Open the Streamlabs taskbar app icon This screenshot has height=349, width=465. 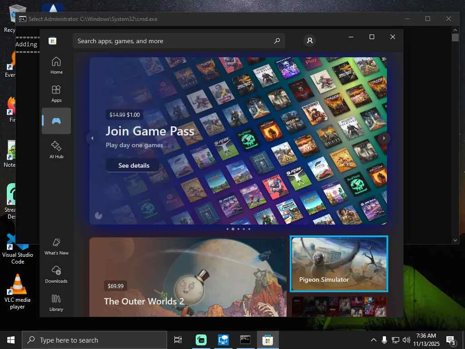201,340
